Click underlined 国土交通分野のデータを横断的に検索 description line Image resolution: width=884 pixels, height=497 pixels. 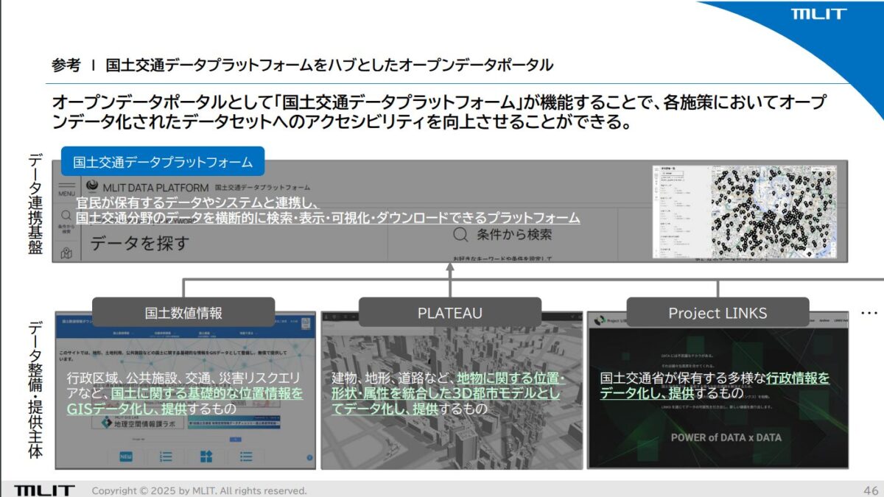[328, 218]
